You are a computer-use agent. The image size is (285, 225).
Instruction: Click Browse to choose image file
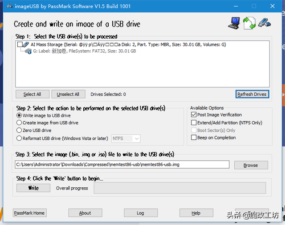(x=251, y=165)
